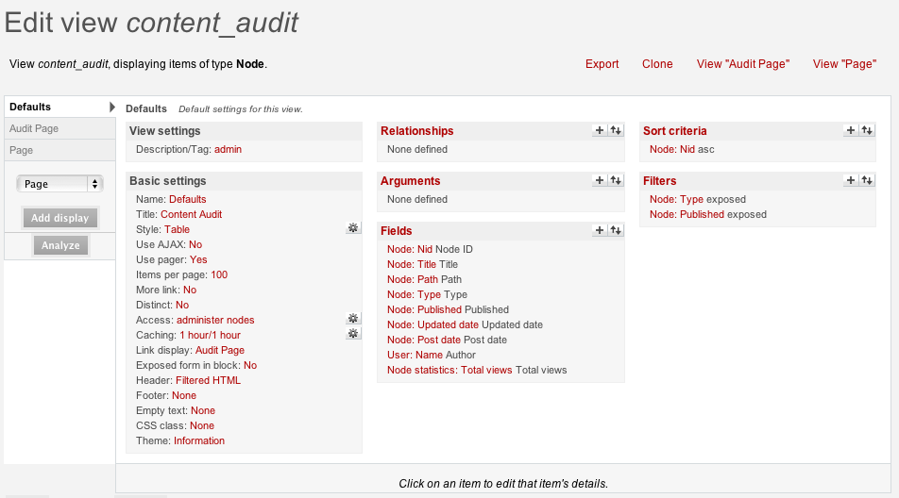Open the display type Page dropdown

coord(59,184)
